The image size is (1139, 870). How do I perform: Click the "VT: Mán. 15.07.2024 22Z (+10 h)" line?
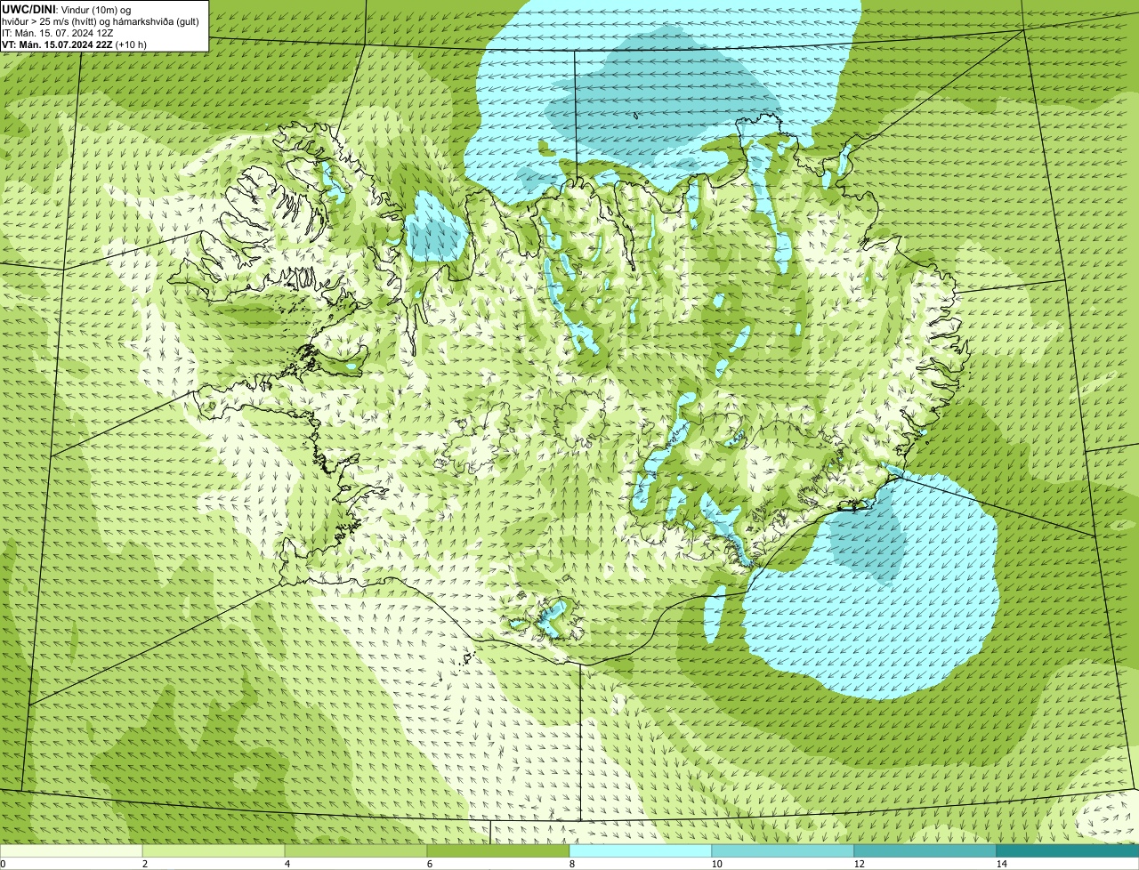[x=75, y=44]
